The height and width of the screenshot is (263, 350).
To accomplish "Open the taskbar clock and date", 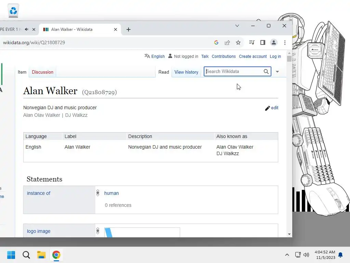I will tap(325, 255).
